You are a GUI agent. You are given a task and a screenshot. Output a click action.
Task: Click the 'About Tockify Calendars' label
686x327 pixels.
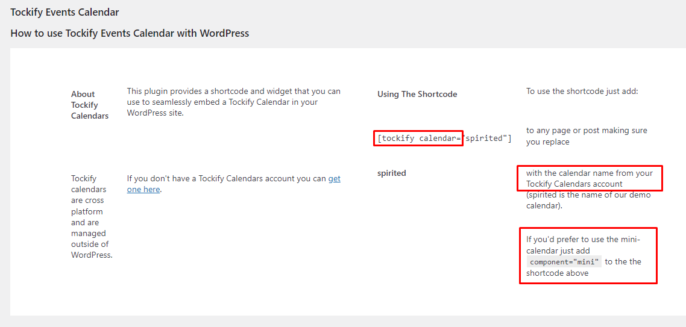90,105
